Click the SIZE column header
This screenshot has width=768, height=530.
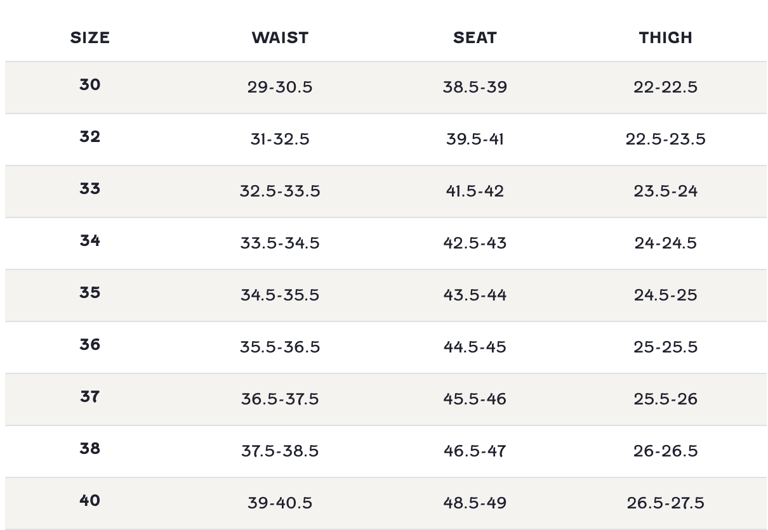(89, 37)
